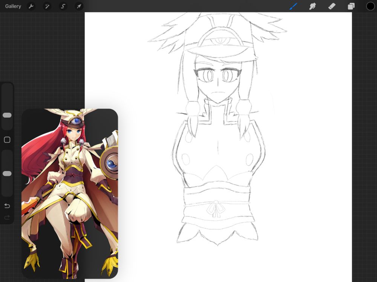Return to the Gallery
This screenshot has width=377, height=282.
point(13,6)
